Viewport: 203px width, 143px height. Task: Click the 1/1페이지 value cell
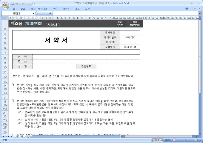[130, 37]
